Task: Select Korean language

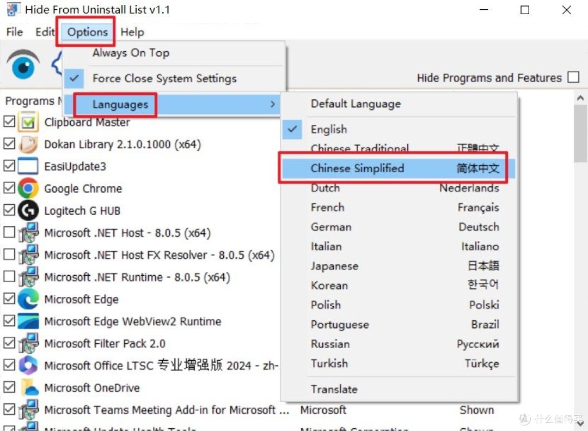Action: (x=399, y=286)
